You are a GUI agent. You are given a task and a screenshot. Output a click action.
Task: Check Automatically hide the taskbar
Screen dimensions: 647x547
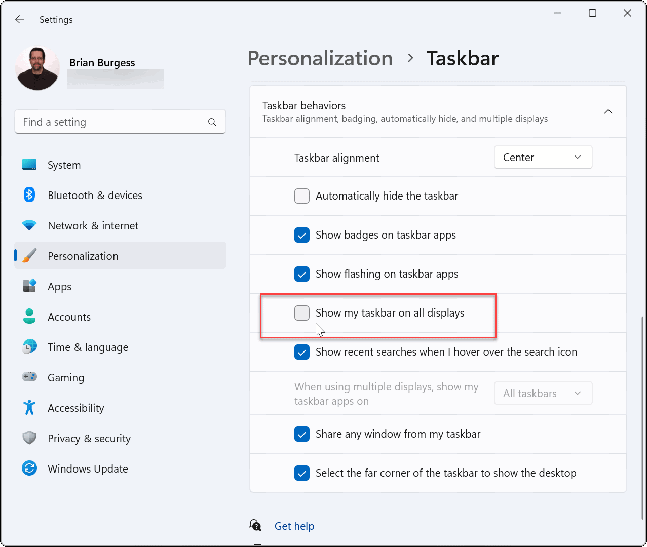pos(302,196)
